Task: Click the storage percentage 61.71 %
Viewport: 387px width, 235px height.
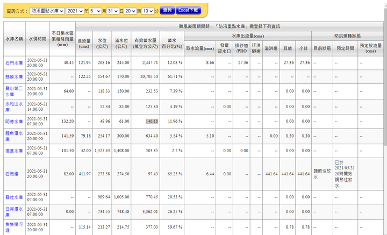Action: [x=175, y=76]
